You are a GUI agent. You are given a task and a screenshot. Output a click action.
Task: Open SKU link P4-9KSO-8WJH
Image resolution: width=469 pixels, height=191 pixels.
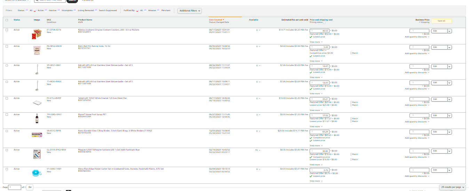[x=54, y=46]
